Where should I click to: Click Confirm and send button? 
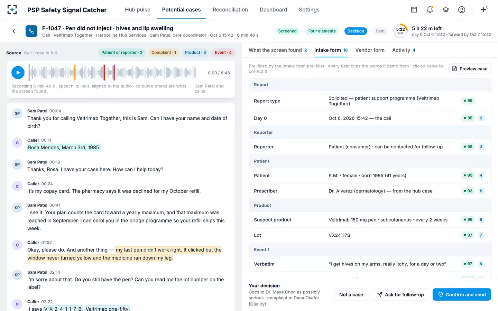coord(462,294)
